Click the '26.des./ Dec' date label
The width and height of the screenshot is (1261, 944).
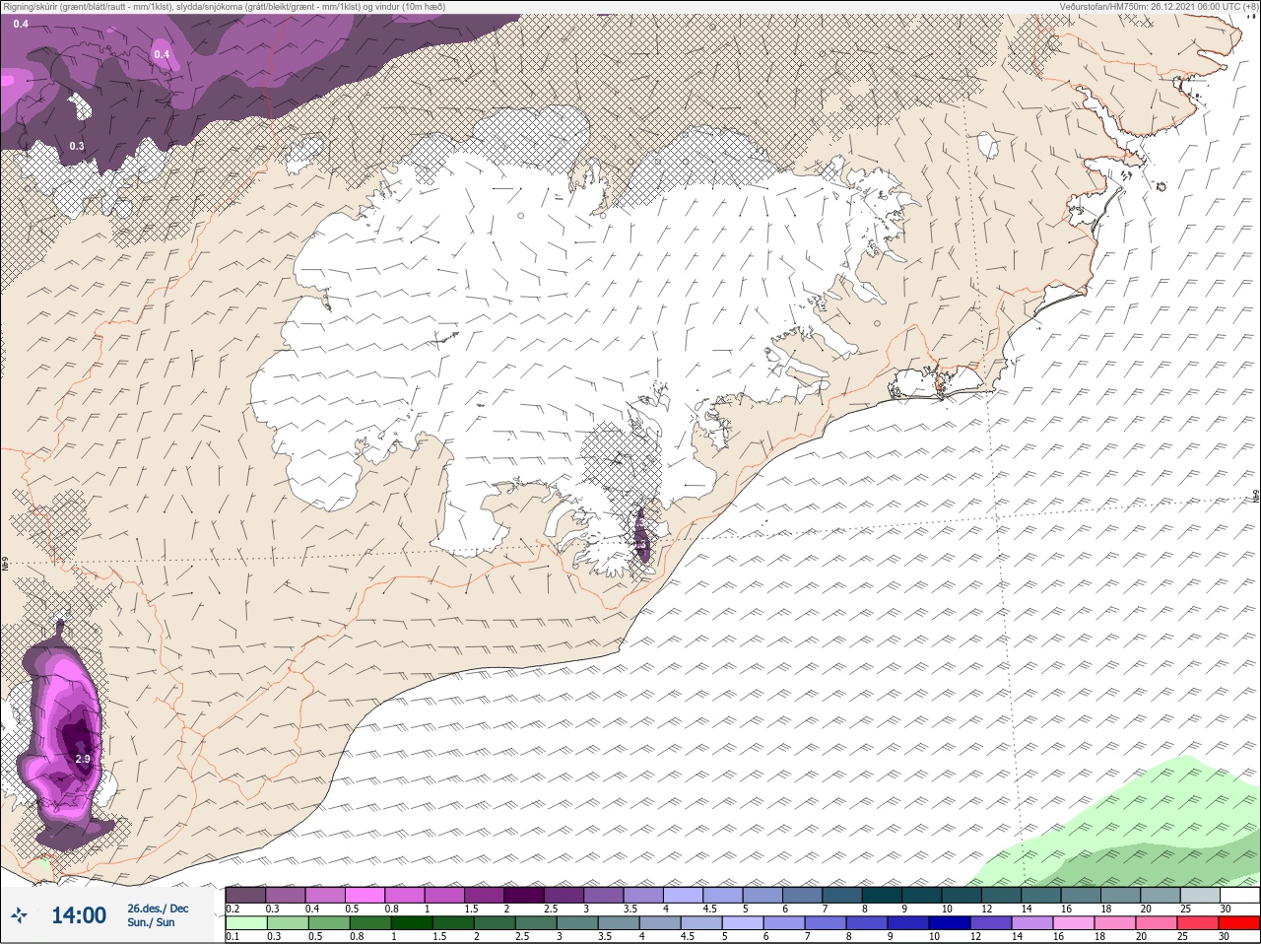tap(158, 908)
